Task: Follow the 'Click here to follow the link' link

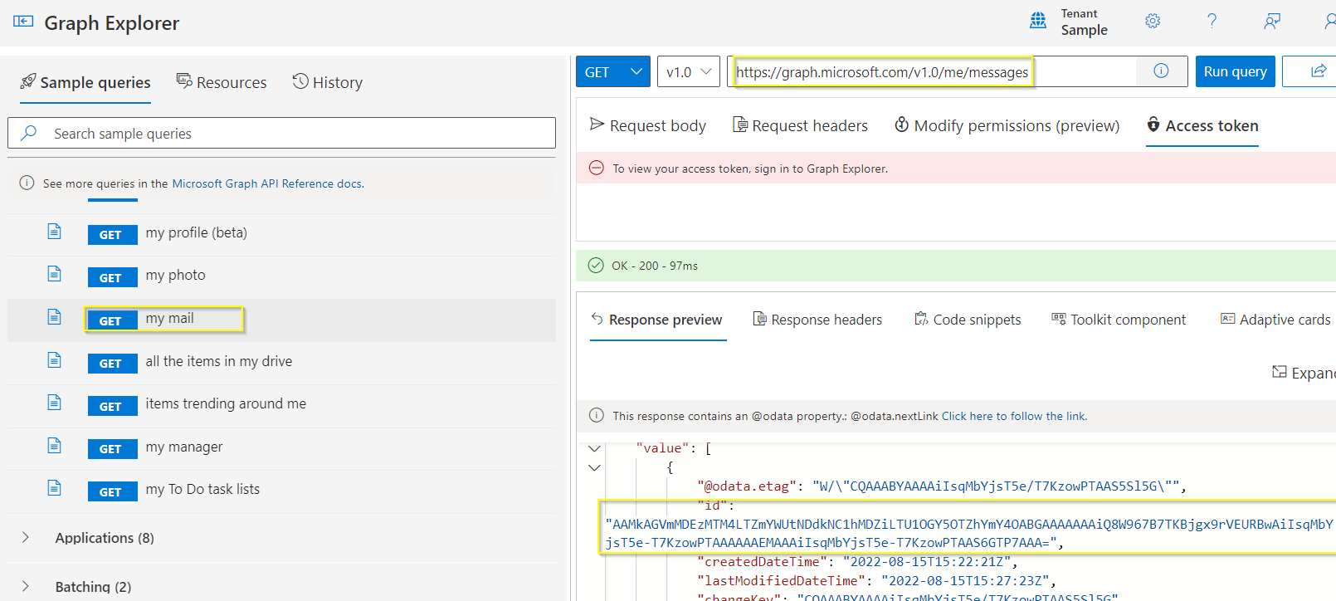Action: coord(1013,416)
